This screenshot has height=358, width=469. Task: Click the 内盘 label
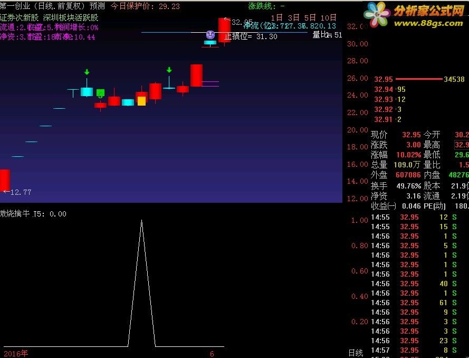tap(432, 175)
